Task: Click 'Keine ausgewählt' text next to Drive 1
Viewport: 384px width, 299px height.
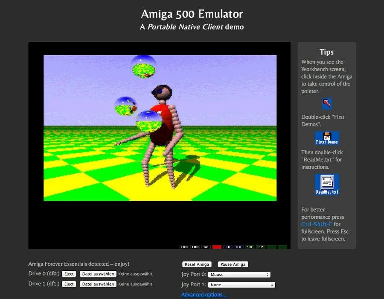Action: point(135,284)
